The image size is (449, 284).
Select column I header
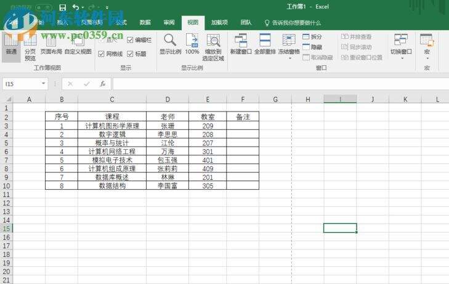(340, 99)
